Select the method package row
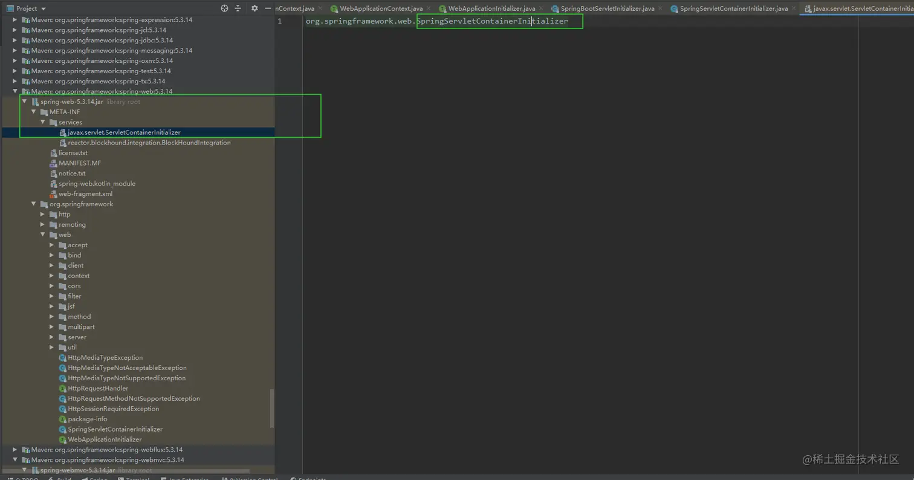Viewport: 914px width, 480px height. pyautogui.click(x=138, y=317)
